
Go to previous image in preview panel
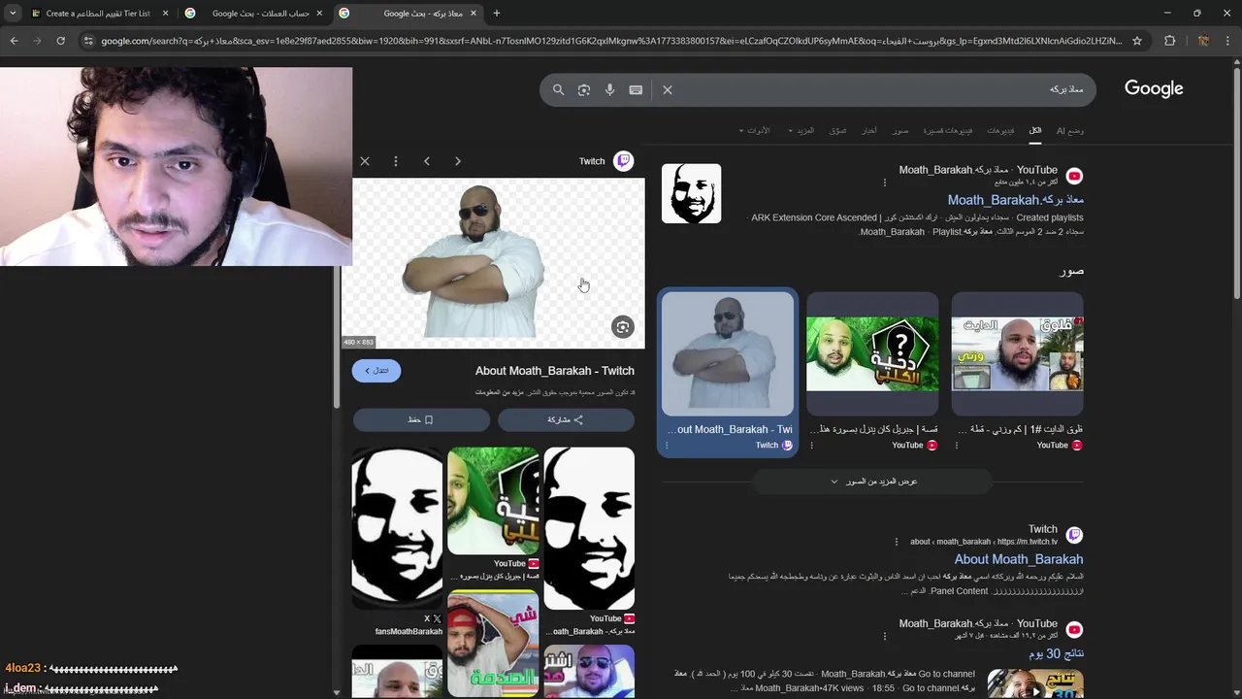427,161
